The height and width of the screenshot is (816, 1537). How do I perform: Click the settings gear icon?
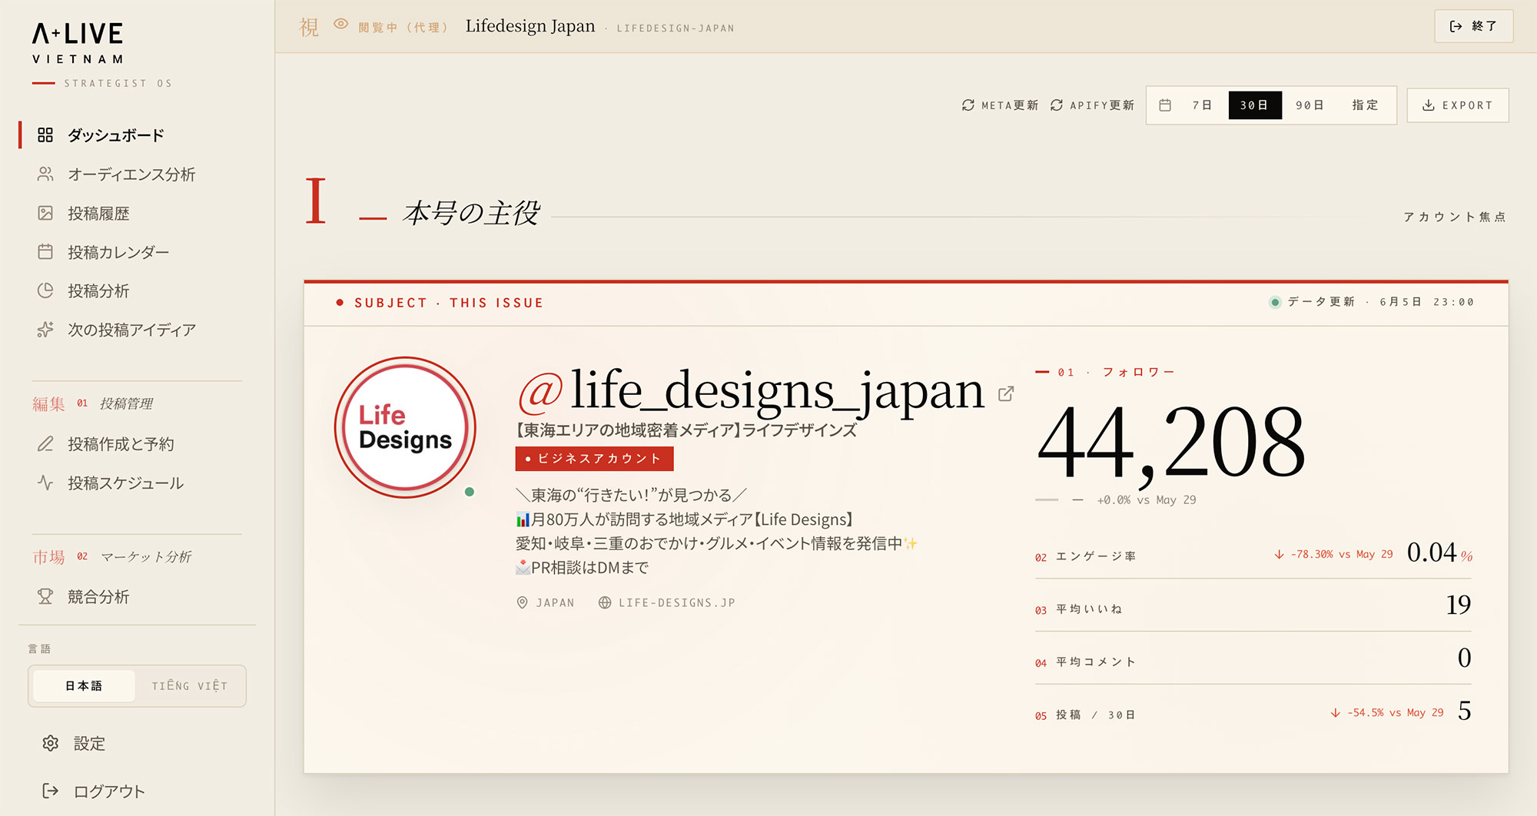(x=51, y=743)
